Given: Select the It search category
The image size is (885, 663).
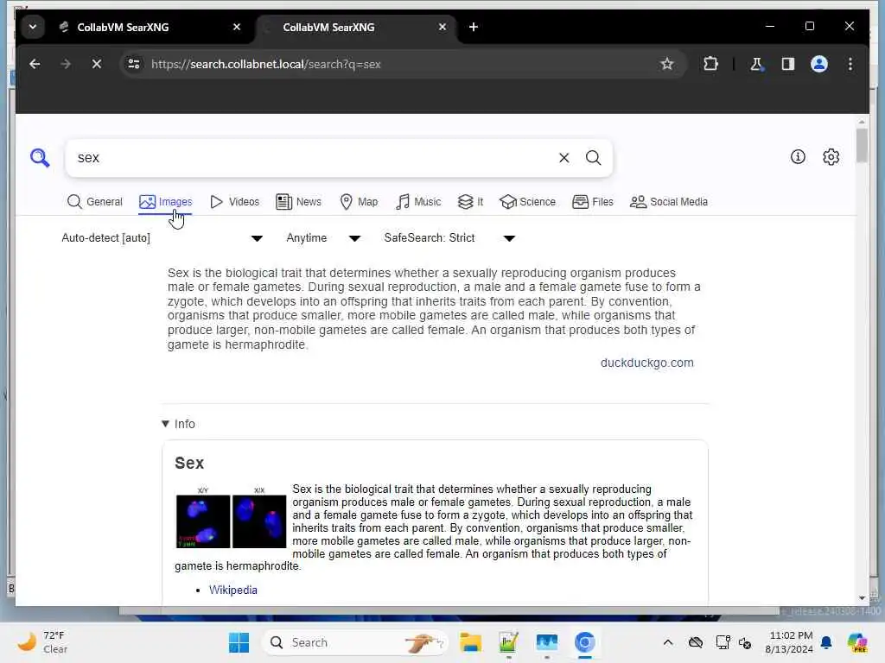Looking at the screenshot, I should pos(470,202).
